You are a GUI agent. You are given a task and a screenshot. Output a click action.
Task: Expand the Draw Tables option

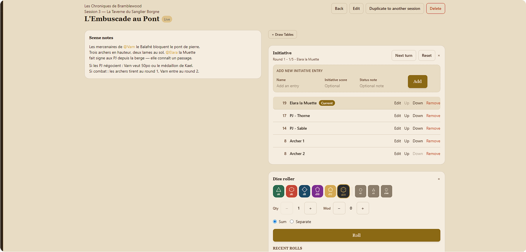coord(282,35)
